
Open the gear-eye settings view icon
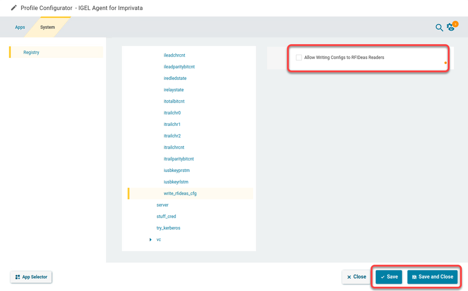click(x=451, y=27)
